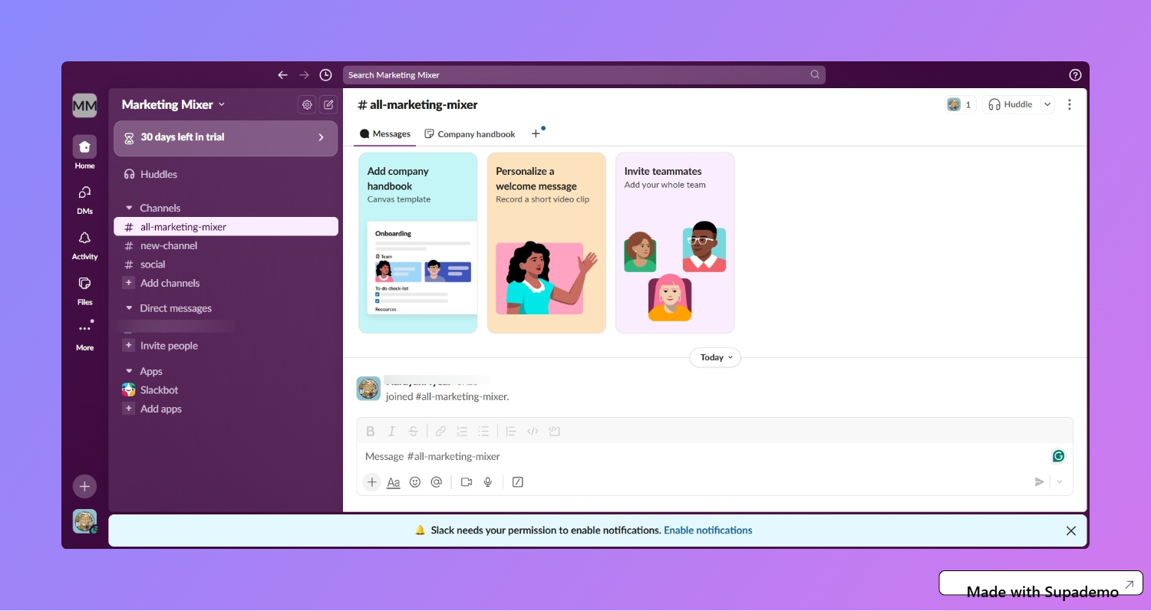
Task: Open the schedule send dropdown arrow
Action: click(1060, 482)
